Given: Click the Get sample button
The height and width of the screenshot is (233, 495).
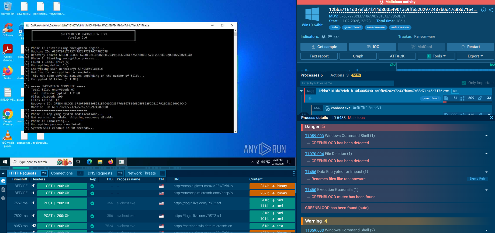Looking at the screenshot, I should click(324, 47).
